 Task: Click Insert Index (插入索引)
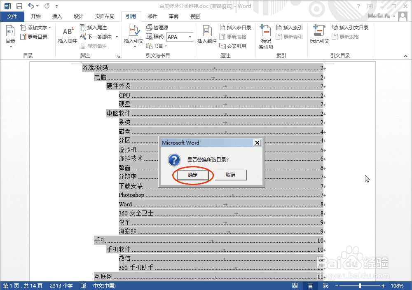[x=289, y=27]
